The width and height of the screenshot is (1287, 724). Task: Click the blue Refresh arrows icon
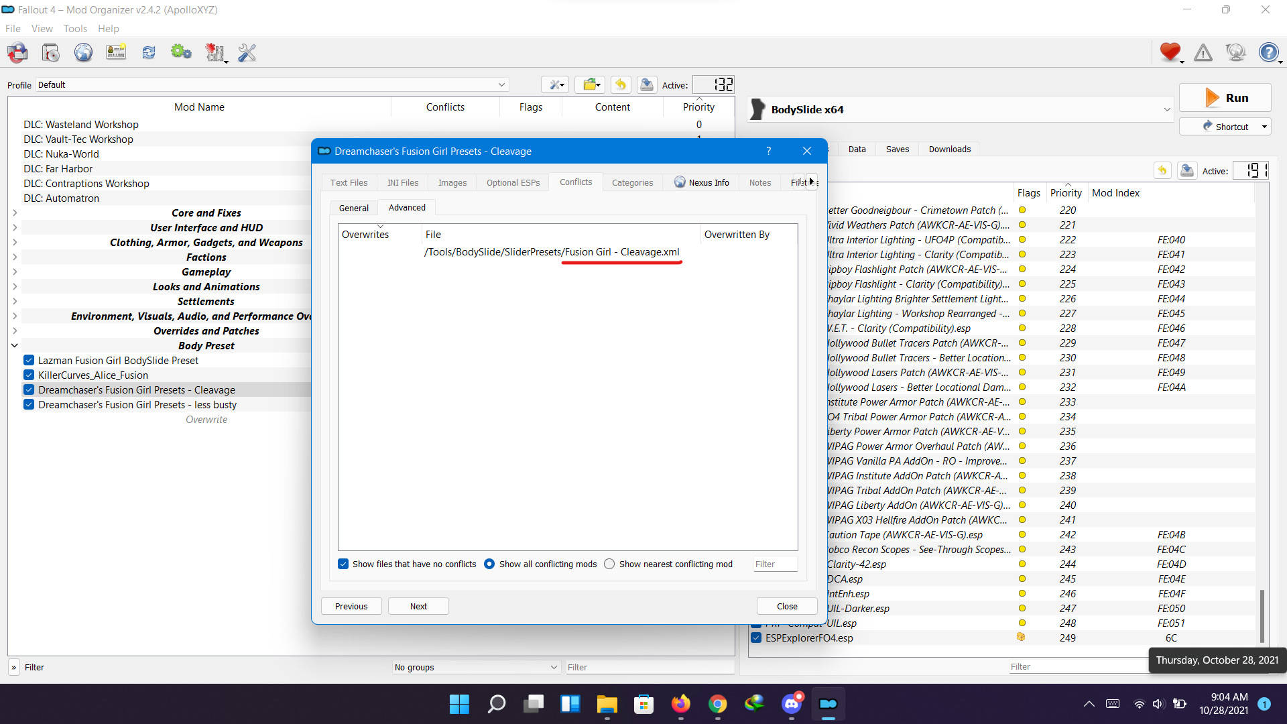point(149,52)
